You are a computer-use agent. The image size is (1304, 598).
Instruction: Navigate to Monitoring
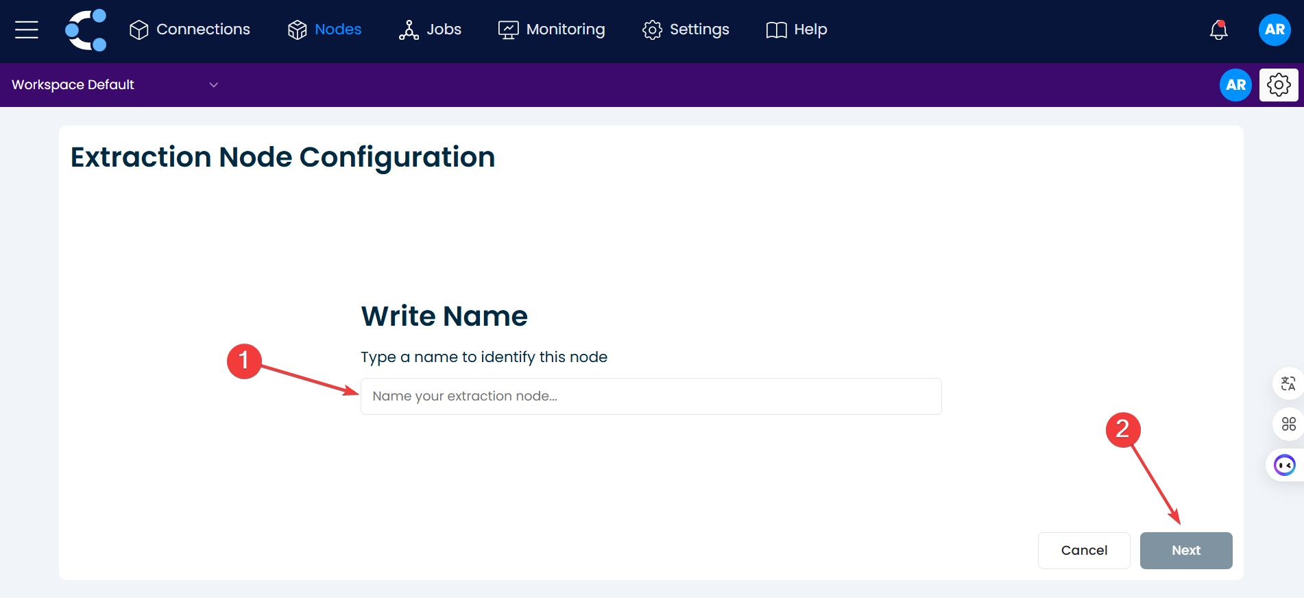(x=552, y=29)
